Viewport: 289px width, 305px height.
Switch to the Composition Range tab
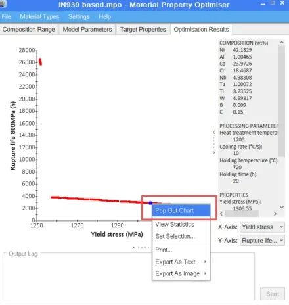pos(29,30)
